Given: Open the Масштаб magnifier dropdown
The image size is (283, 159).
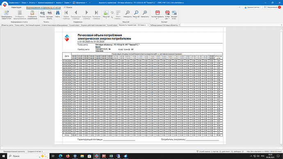Looking at the screenshot, I should 136,15.
